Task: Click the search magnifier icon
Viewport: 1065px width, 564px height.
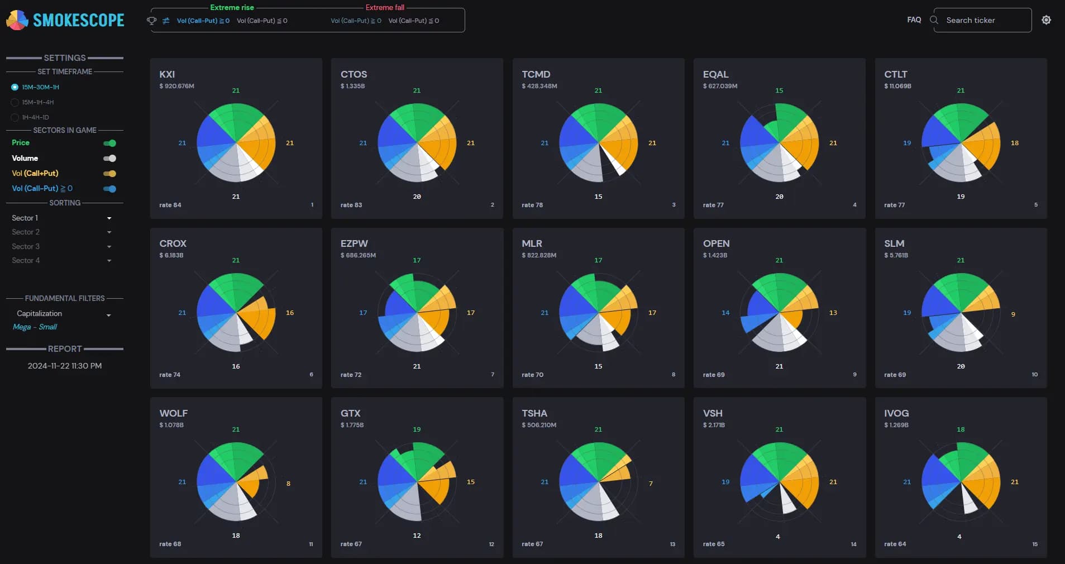Action: [x=934, y=20]
